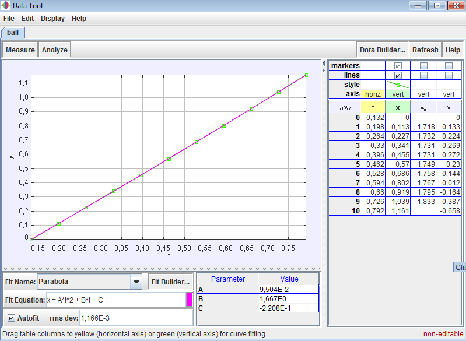Select cell vx value 1,833
Image resolution: width=466 pixels, height=341 pixels.
tap(423, 201)
